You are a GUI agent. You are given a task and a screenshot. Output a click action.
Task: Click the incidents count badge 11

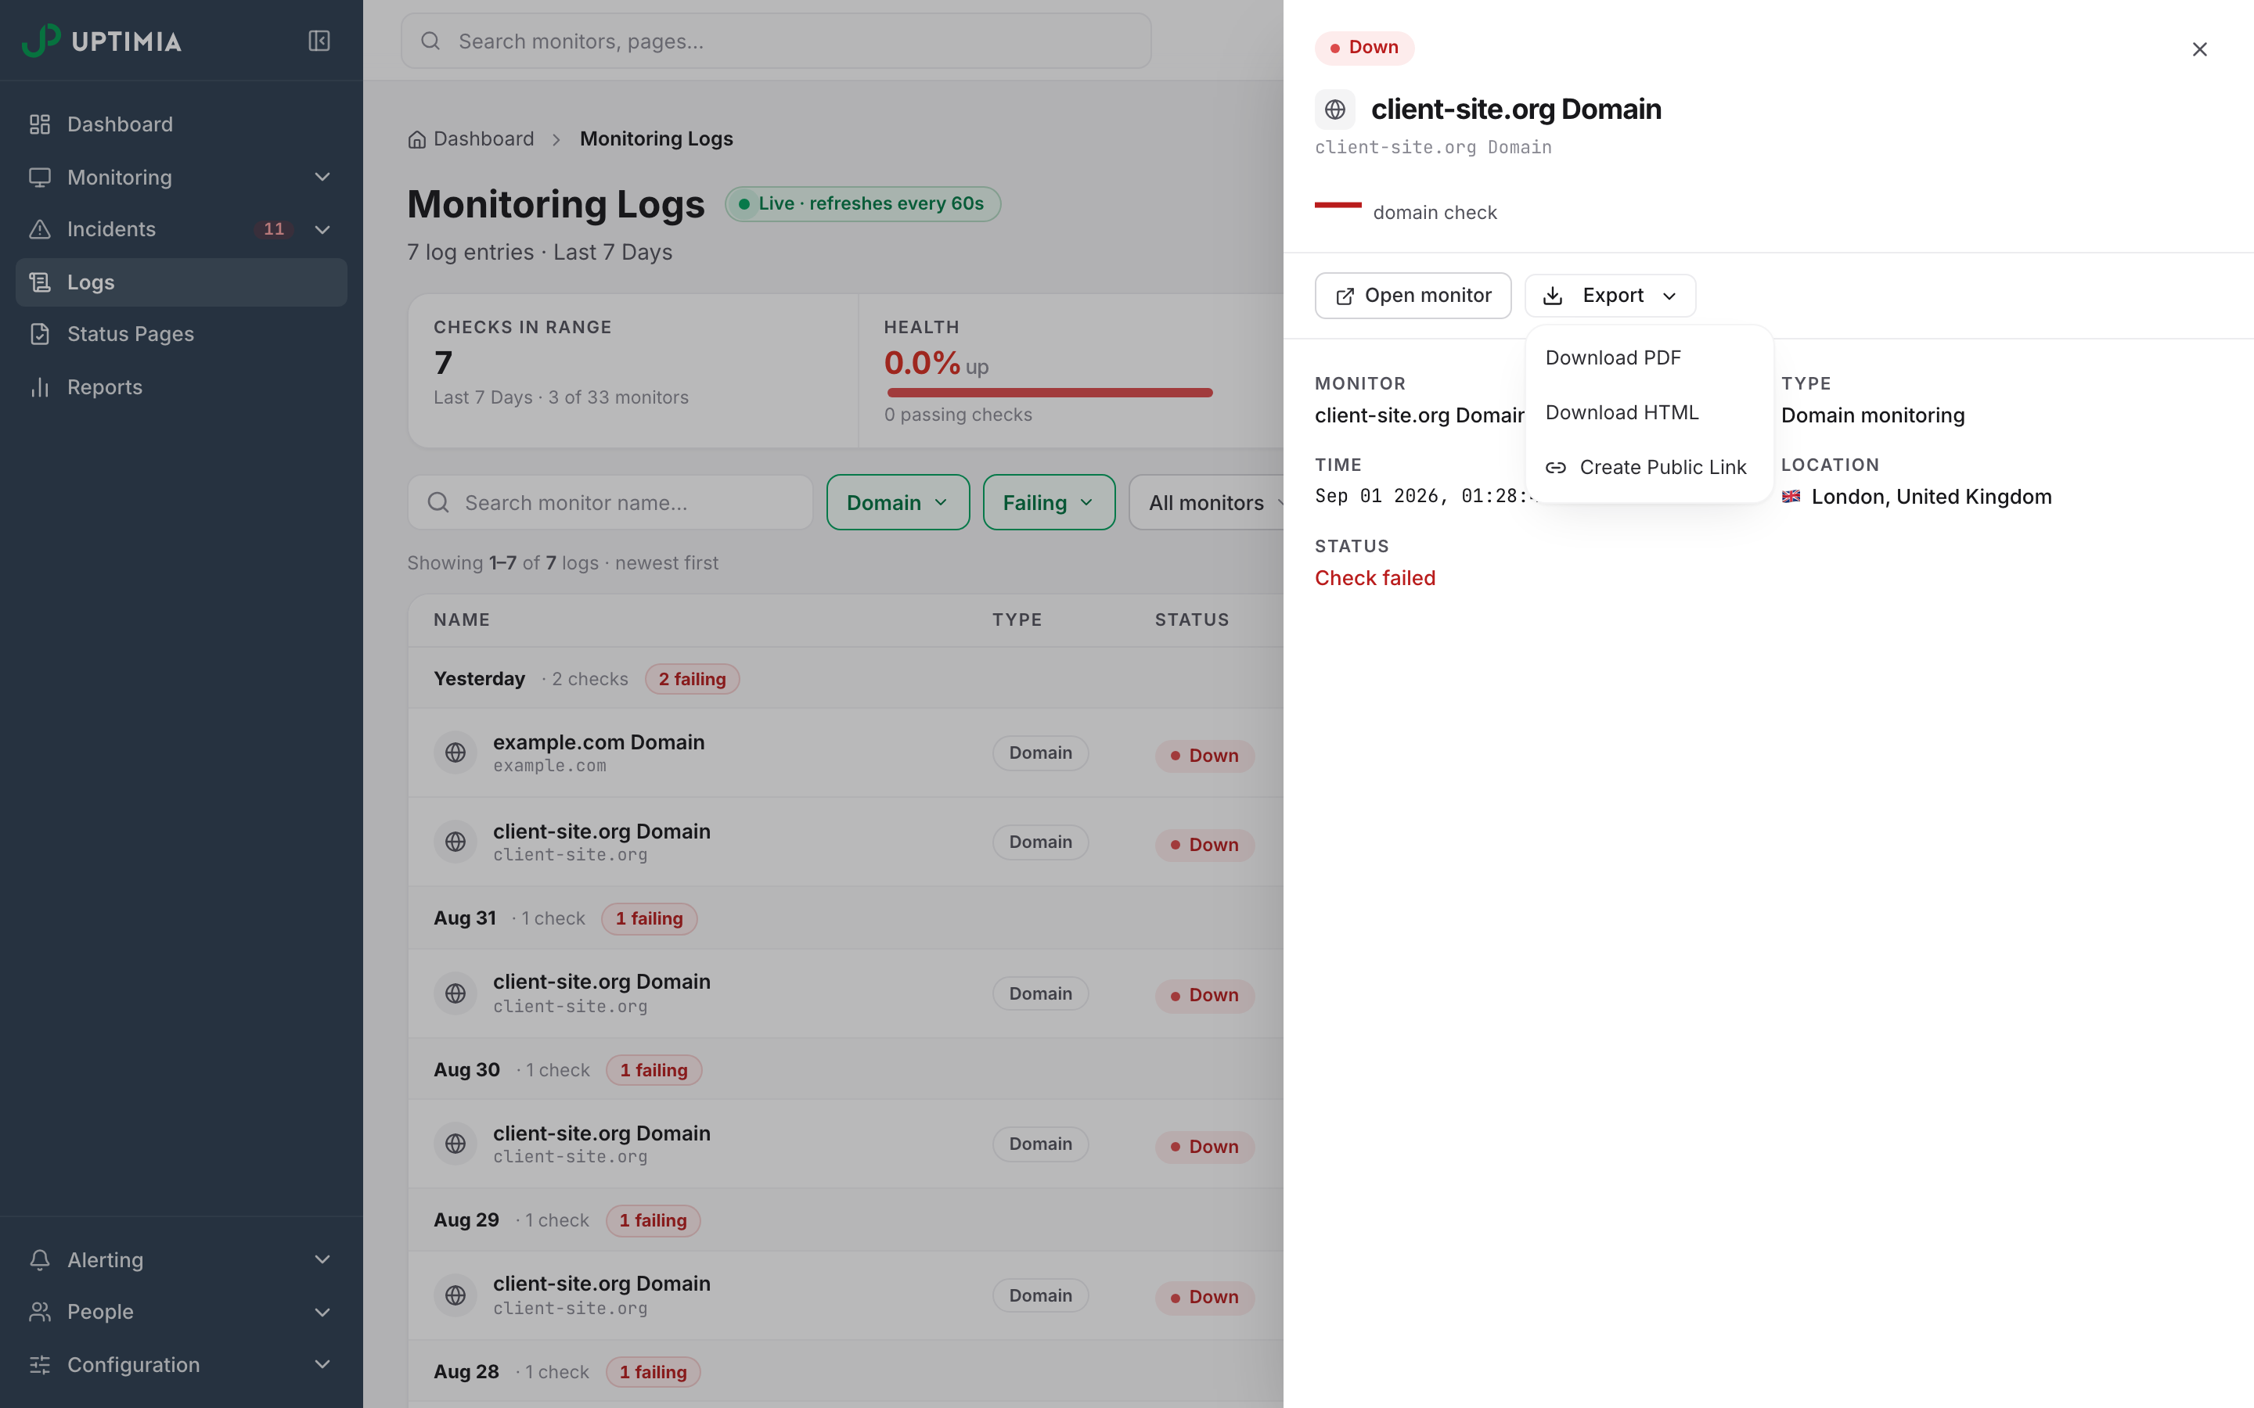pyautogui.click(x=274, y=229)
